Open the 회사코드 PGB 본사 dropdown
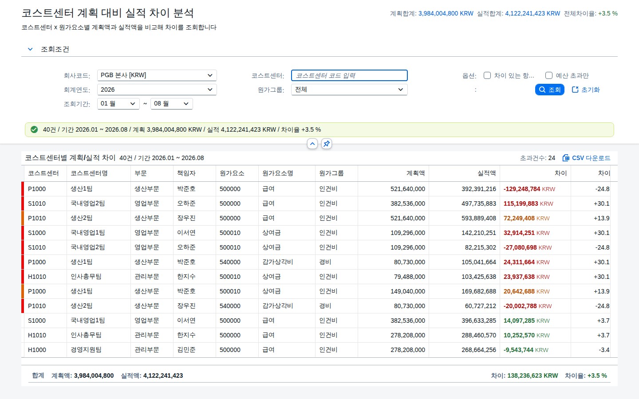Viewport: 639px width, 399px height. pos(157,75)
